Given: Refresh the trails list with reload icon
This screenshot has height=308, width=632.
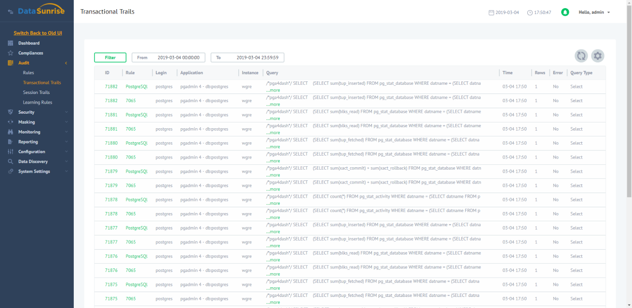Looking at the screenshot, I should [581, 56].
